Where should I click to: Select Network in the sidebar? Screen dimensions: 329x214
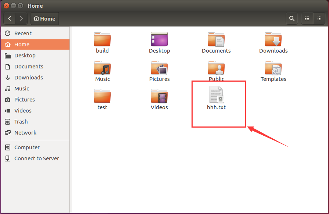[x=25, y=133]
